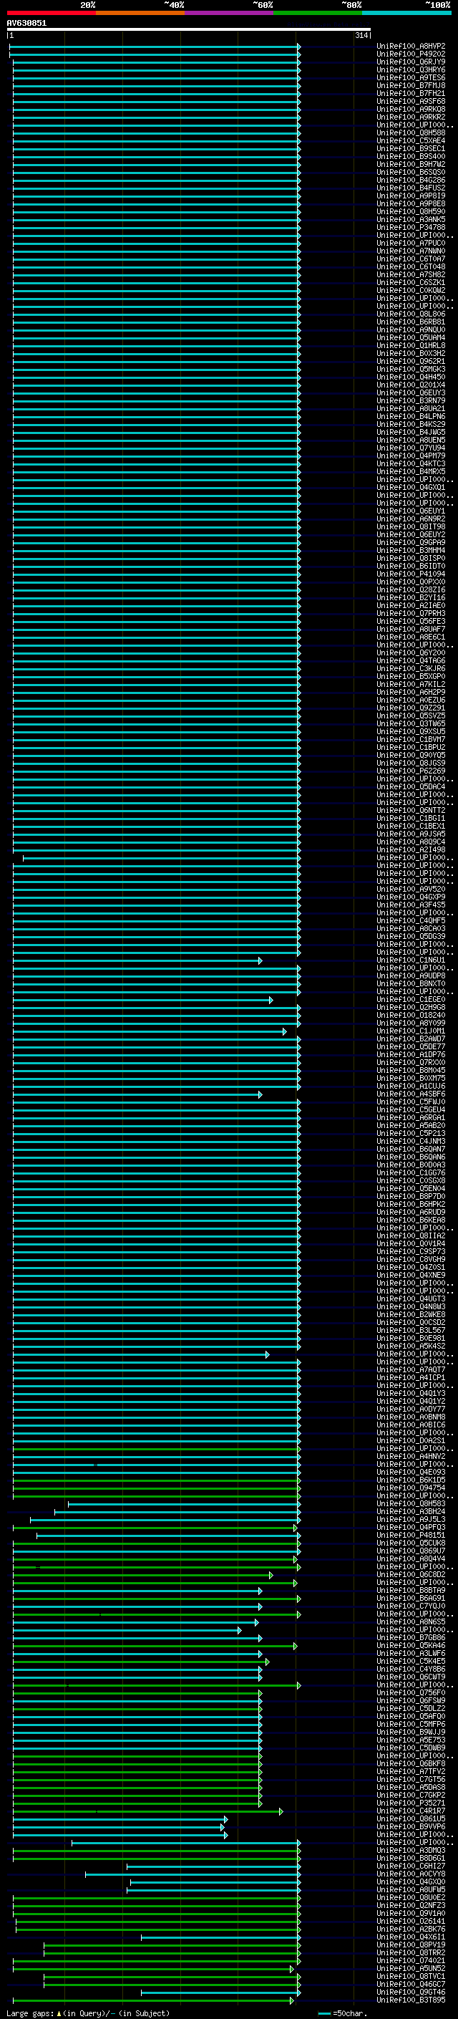The height and width of the screenshot is (2019, 458).
Task: Click the green ~80% identity legend bar
Action: pyautogui.click(x=317, y=13)
